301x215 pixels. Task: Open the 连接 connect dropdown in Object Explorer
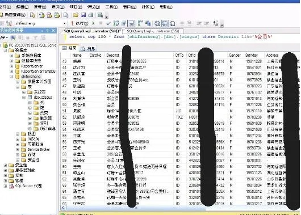4,37
